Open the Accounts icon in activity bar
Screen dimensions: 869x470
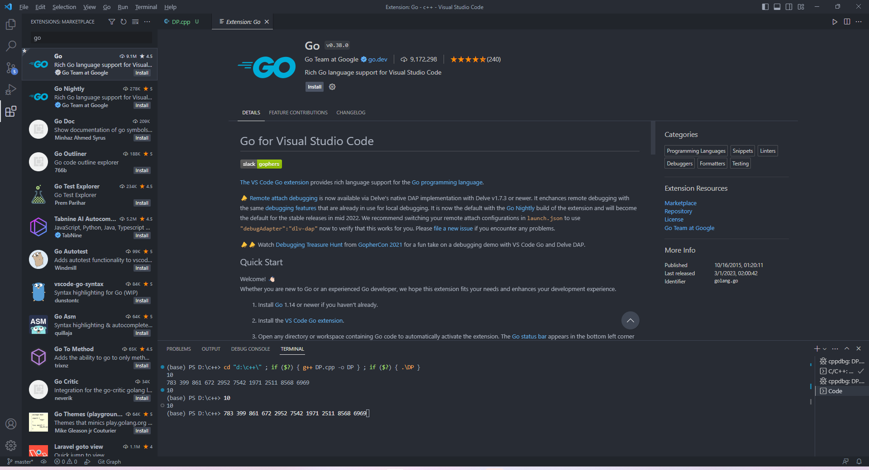coord(11,424)
